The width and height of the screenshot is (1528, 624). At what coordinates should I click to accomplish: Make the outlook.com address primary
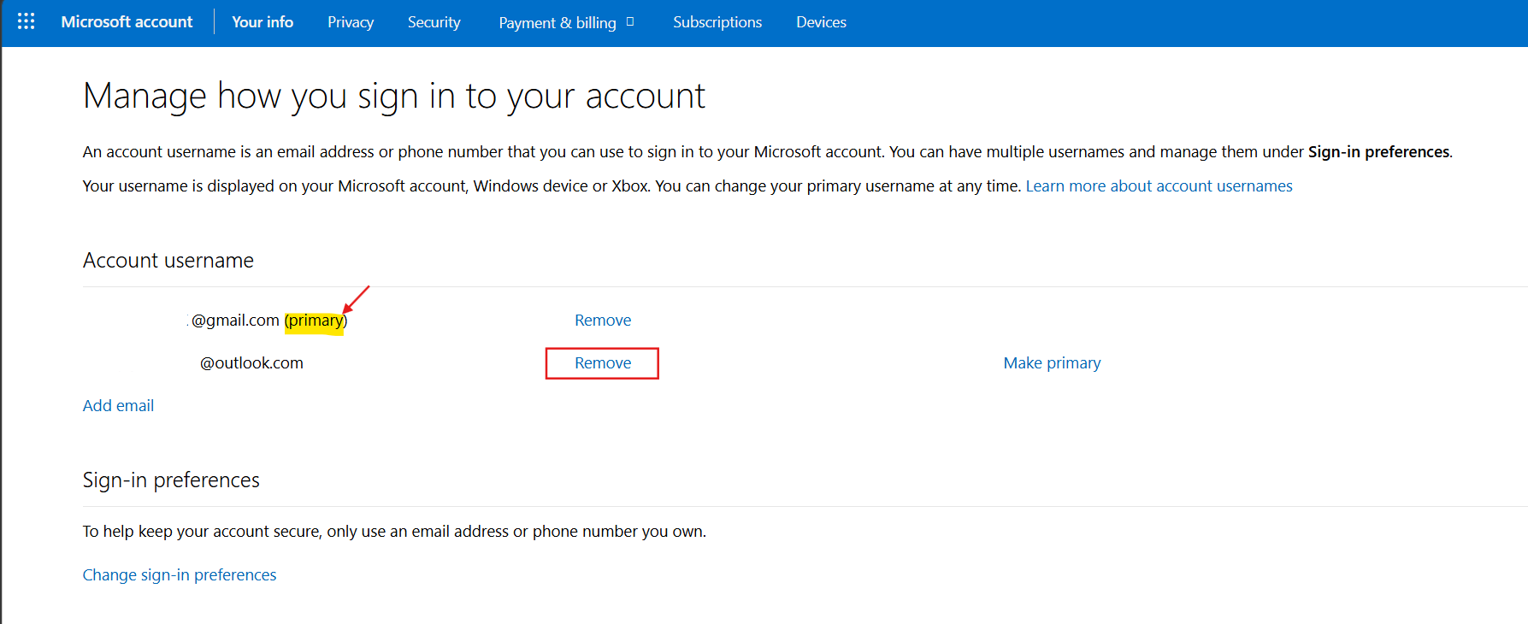point(1052,363)
